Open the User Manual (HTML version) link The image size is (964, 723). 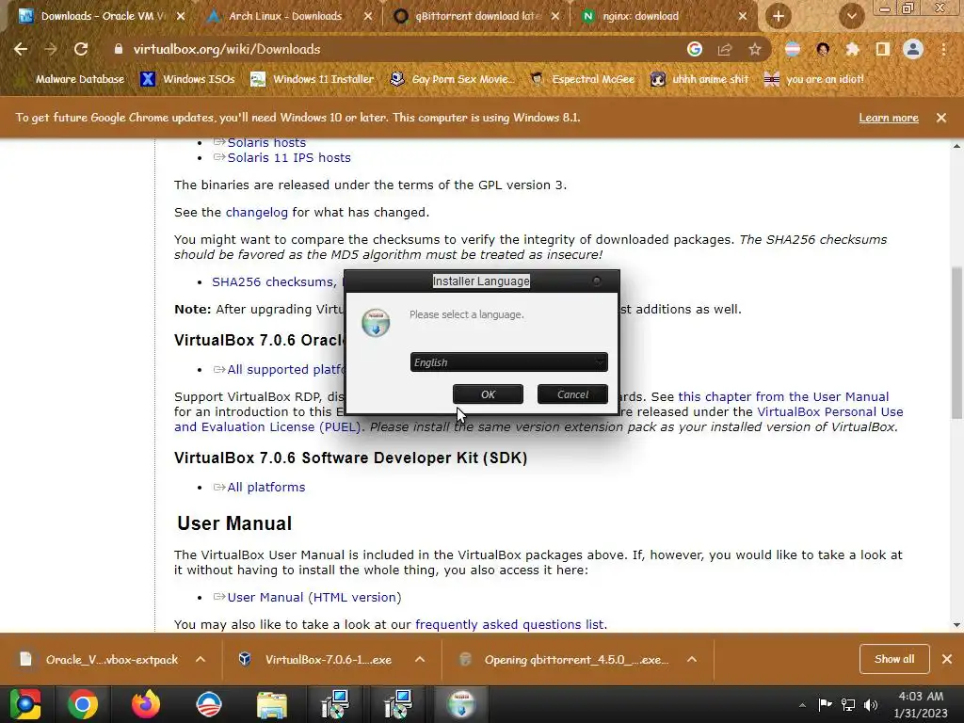tap(314, 597)
